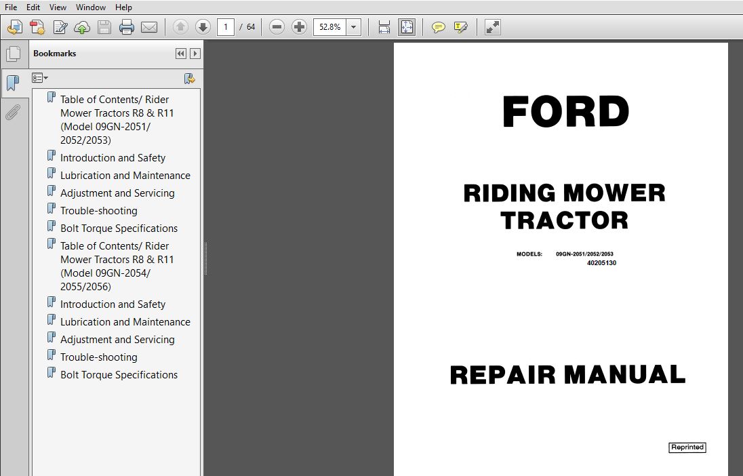Click the New Bookmark icon
Viewport: 743px width, 476px height.
pos(190,78)
